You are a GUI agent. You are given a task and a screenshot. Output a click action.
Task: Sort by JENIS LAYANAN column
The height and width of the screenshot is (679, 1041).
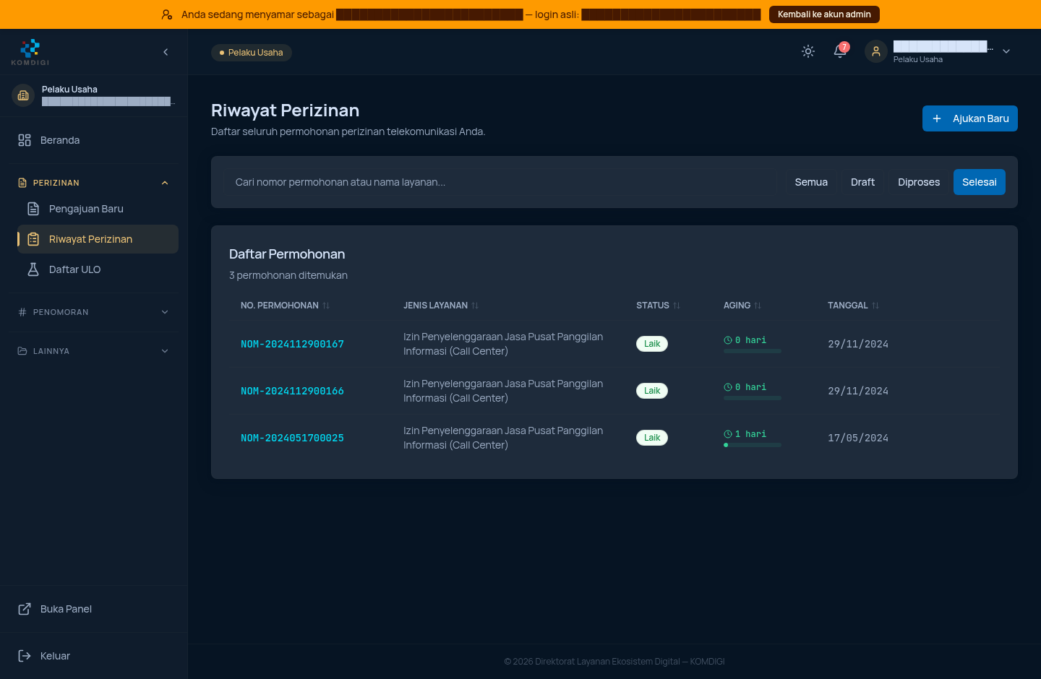pos(441,306)
